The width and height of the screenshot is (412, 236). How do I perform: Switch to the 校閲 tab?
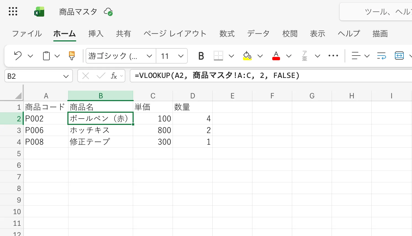(290, 34)
